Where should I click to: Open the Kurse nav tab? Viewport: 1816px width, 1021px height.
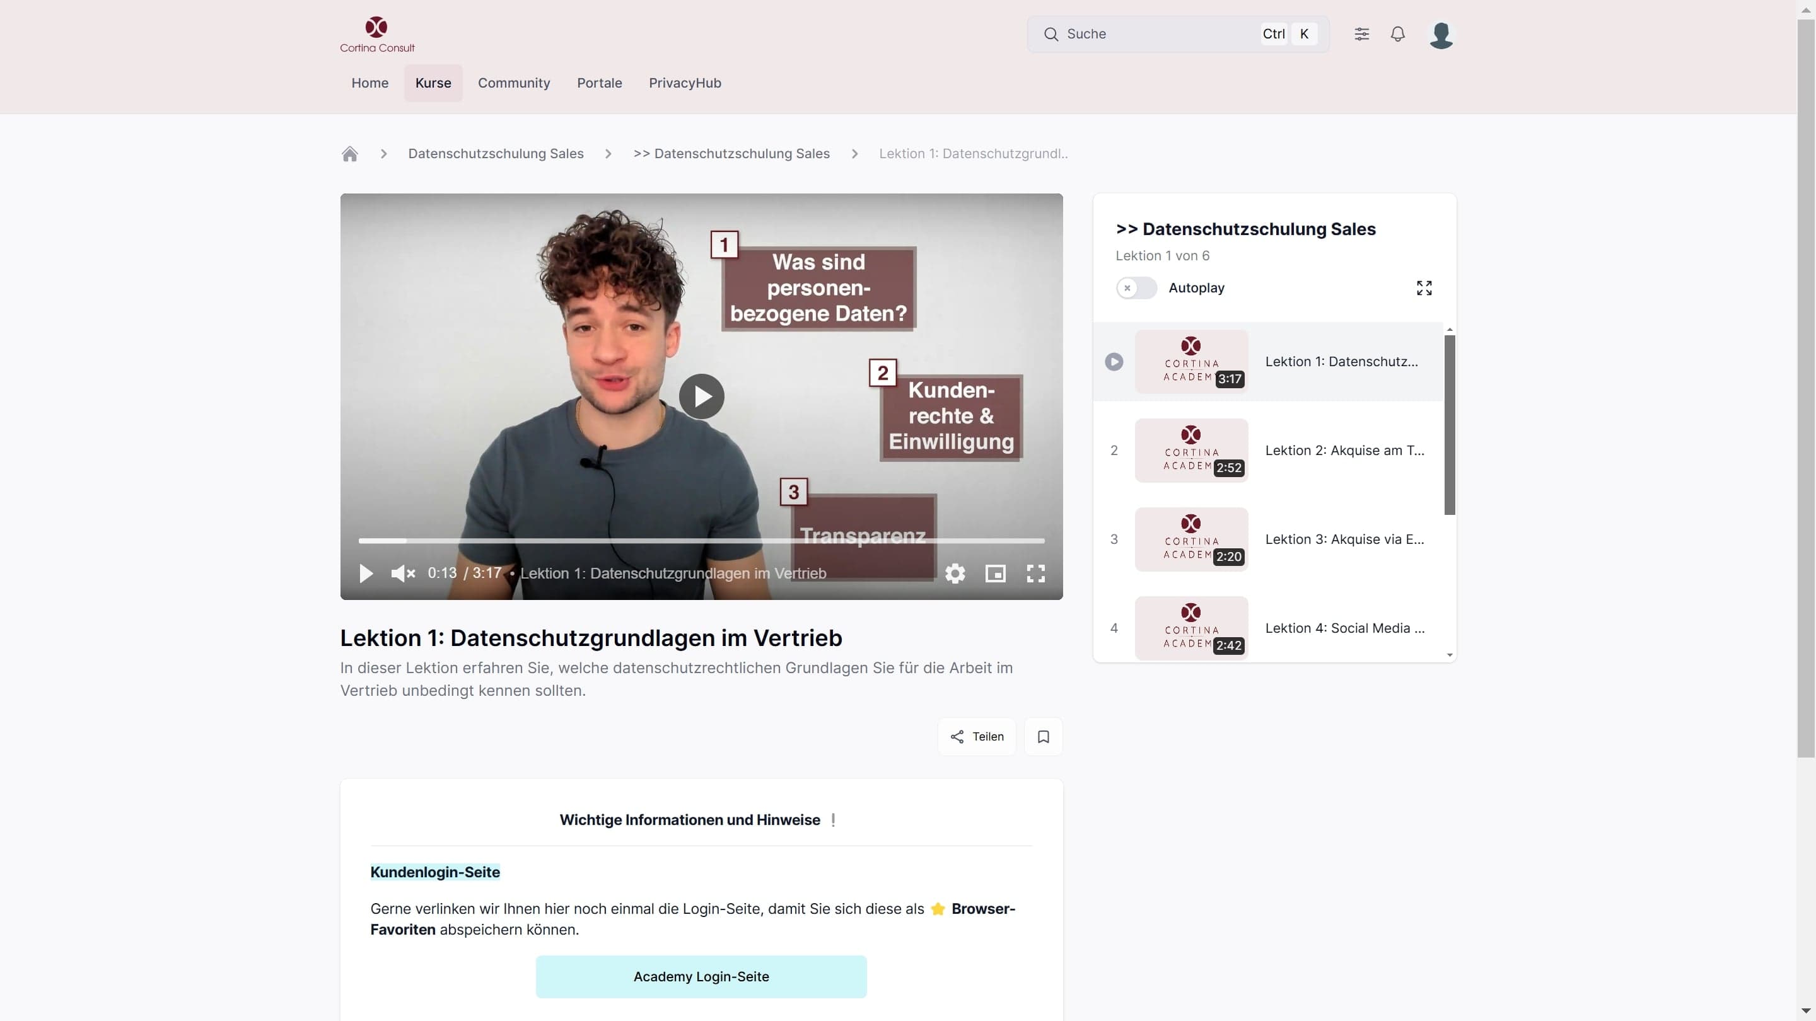tap(433, 83)
